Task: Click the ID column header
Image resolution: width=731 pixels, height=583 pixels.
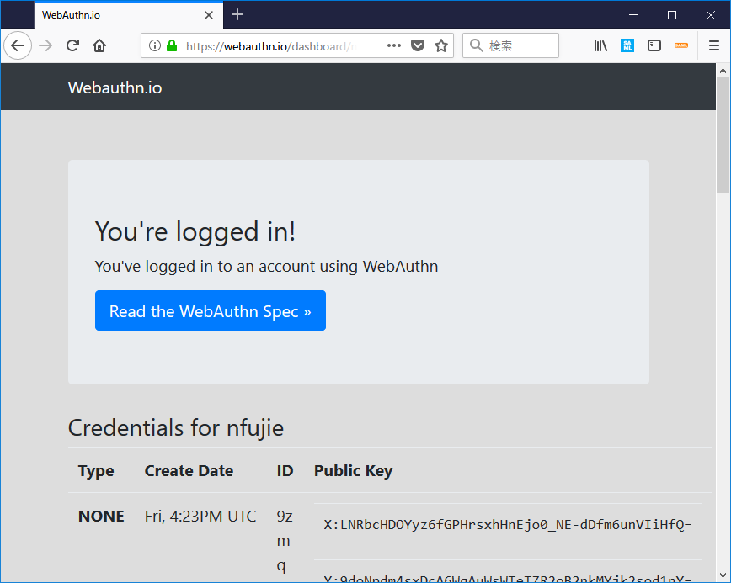Action: coord(285,471)
